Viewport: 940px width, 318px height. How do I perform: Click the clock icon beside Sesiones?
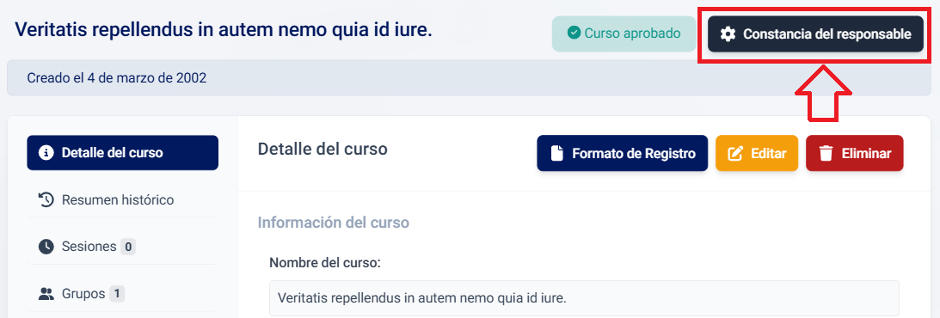46,246
